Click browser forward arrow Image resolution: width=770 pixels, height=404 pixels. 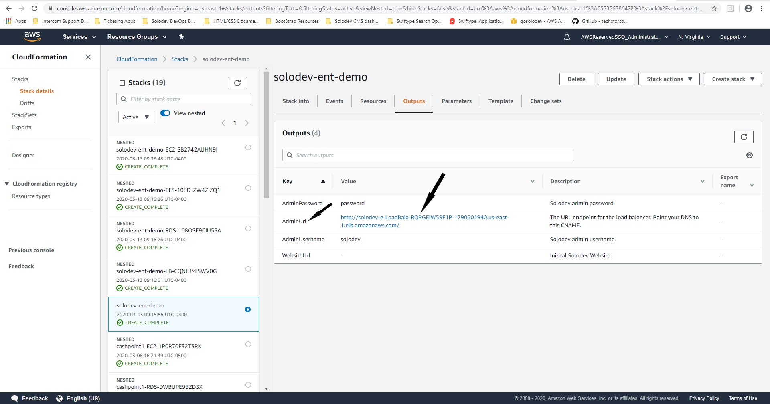(x=22, y=8)
